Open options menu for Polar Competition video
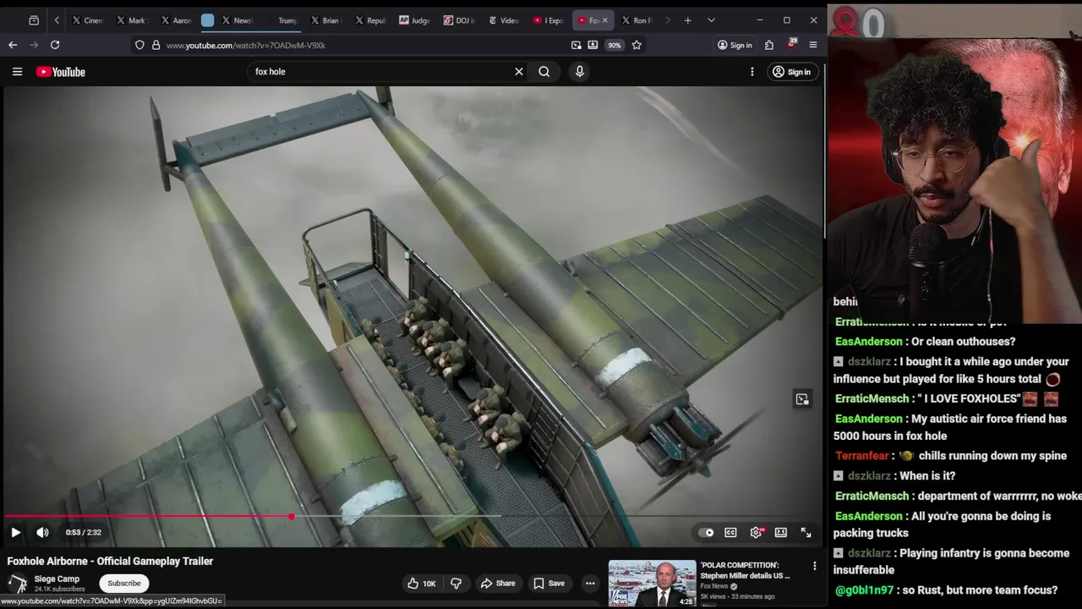Screen dimensions: 1082x609 pyautogui.click(x=815, y=566)
